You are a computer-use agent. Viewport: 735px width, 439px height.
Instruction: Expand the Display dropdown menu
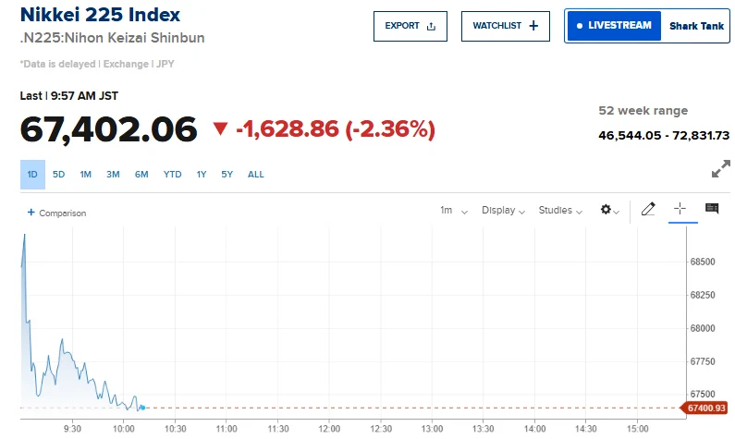coord(503,211)
